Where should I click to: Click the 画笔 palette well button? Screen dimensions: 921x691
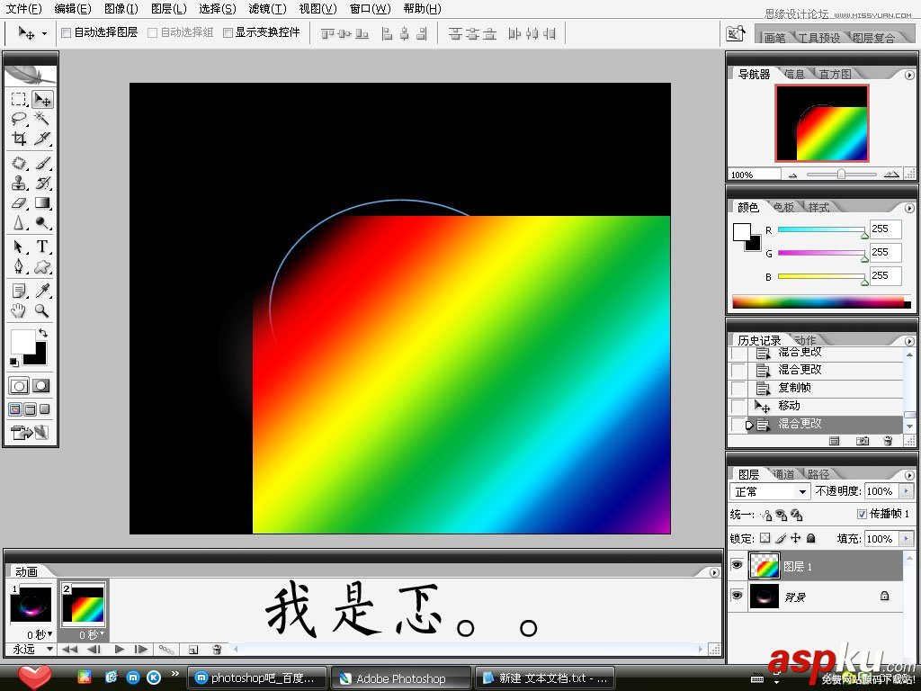[x=773, y=38]
